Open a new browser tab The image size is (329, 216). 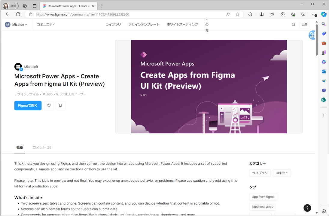(101, 6)
